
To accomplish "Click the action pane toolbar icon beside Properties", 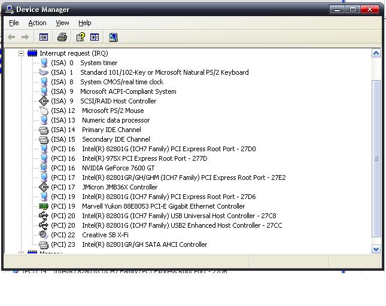I will pyautogui.click(x=95, y=38).
